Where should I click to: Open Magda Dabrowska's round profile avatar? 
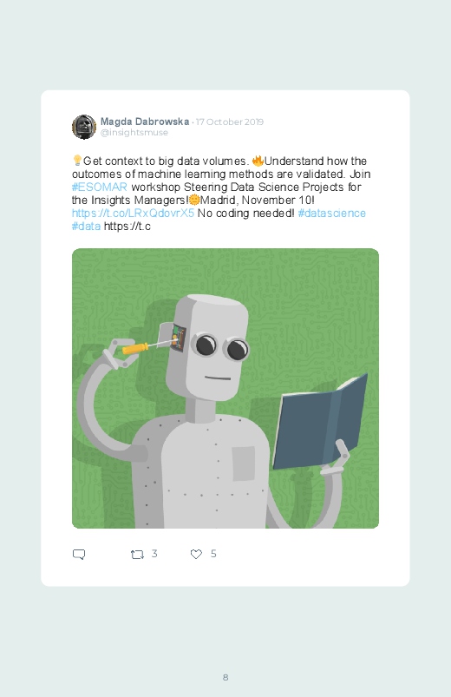pos(84,127)
